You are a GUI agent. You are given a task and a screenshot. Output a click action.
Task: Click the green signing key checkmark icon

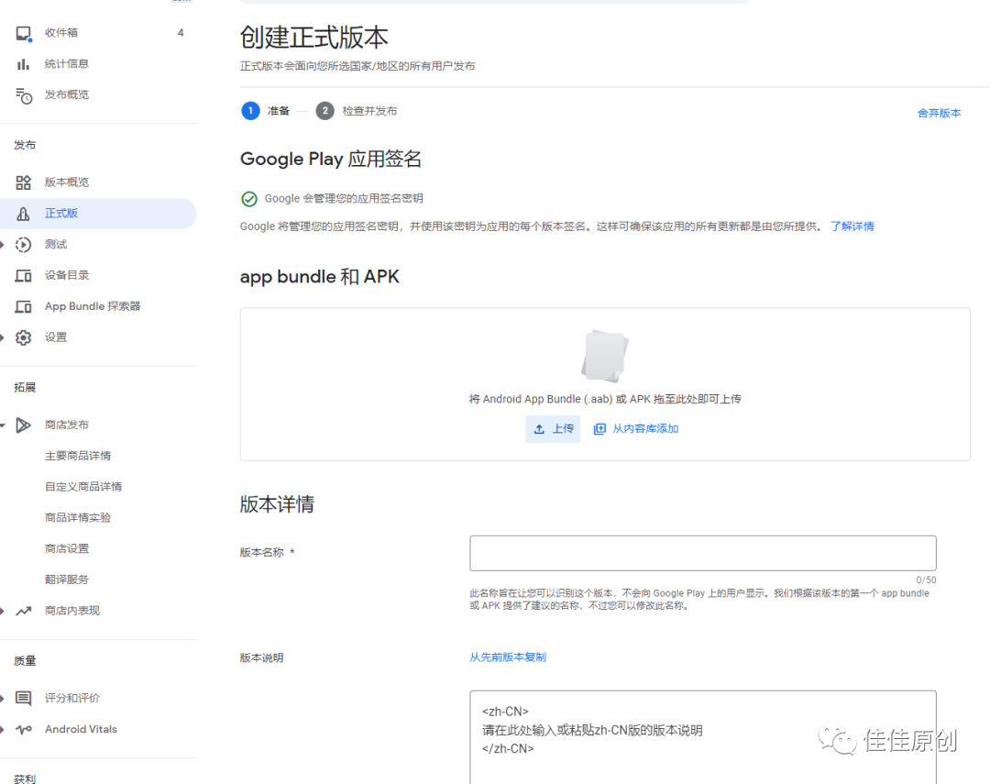249,199
